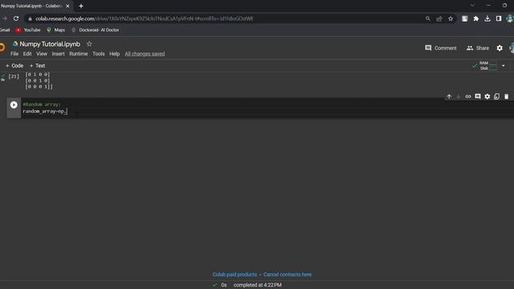The height and width of the screenshot is (289, 514).
Task: Open Doctoroid AI Doctor bookmark
Action: [x=95, y=30]
